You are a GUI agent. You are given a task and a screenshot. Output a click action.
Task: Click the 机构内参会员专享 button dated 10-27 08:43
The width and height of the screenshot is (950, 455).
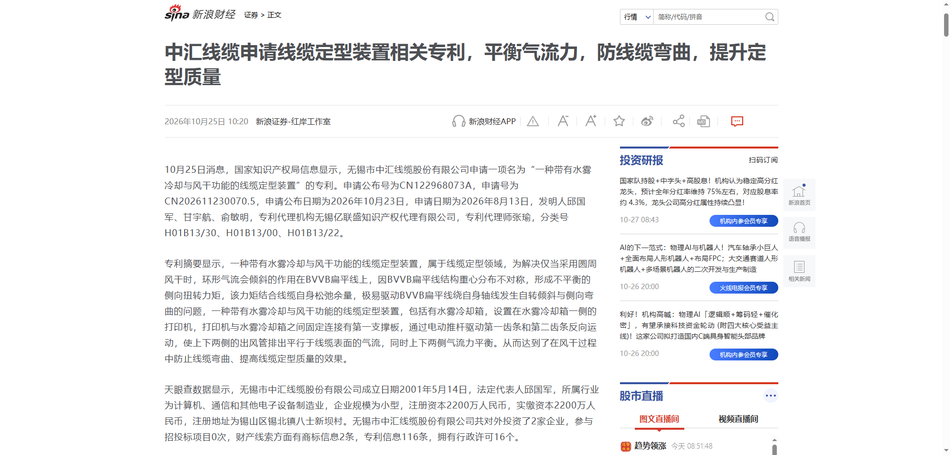pos(744,221)
